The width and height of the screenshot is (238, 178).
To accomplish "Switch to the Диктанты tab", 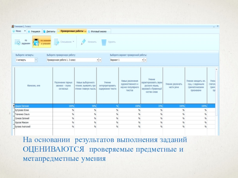I will pyautogui.click(x=49, y=31).
